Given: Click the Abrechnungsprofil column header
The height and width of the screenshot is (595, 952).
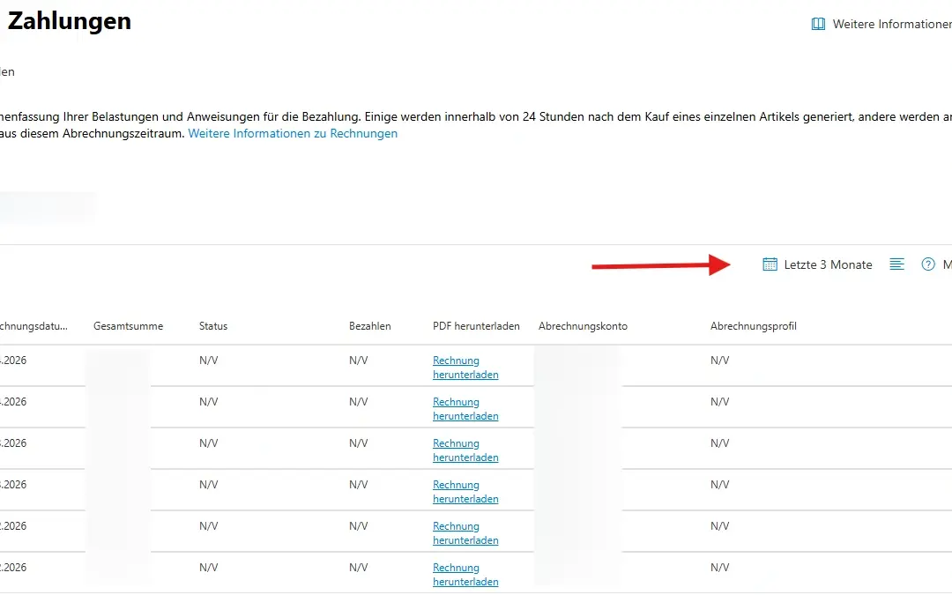Looking at the screenshot, I should pos(754,325).
